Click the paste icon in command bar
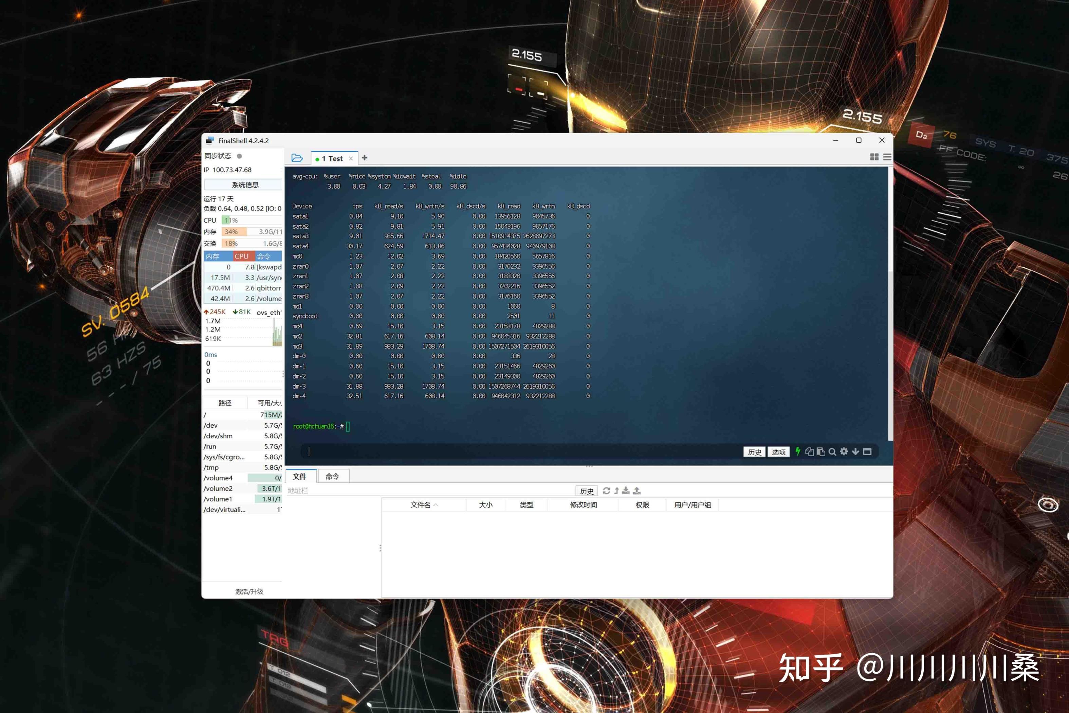 821,451
